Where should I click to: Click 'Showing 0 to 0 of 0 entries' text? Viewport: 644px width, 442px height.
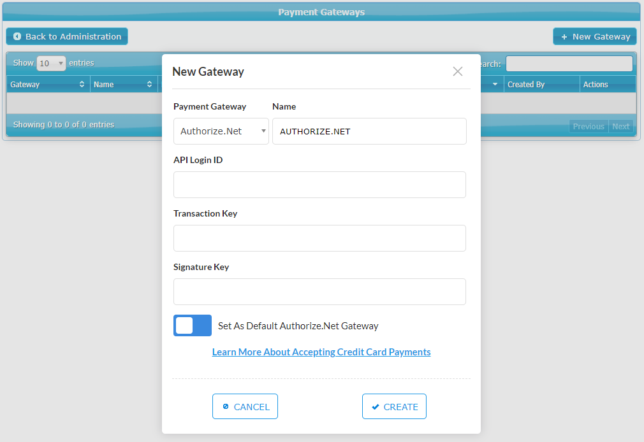coord(64,124)
